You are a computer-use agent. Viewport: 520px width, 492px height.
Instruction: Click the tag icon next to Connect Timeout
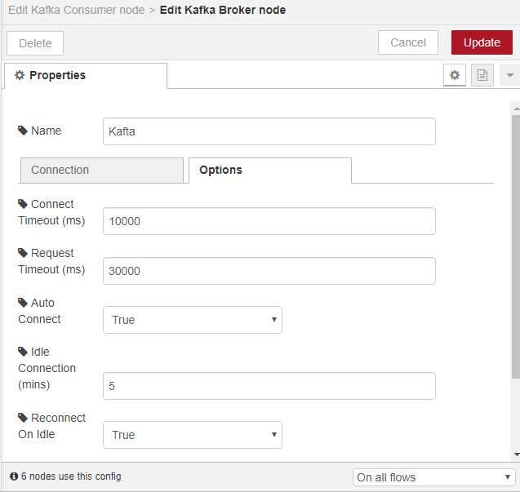23,204
